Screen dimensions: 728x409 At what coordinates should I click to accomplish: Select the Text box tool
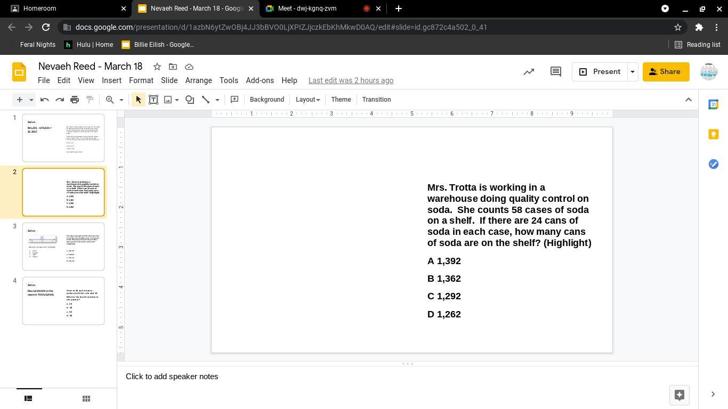tap(153, 100)
